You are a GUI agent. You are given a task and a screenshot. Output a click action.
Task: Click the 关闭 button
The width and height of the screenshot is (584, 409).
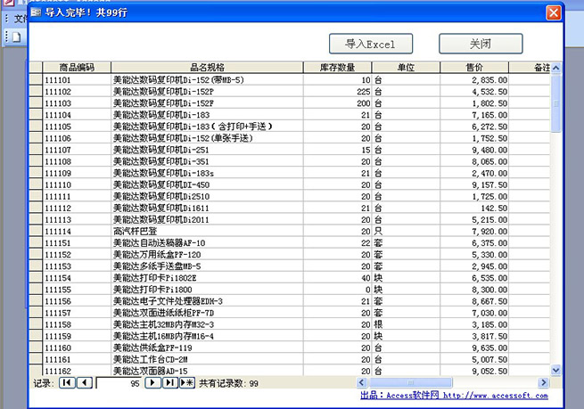(x=481, y=44)
